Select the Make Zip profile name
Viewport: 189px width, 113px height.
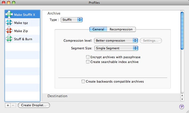(21, 31)
